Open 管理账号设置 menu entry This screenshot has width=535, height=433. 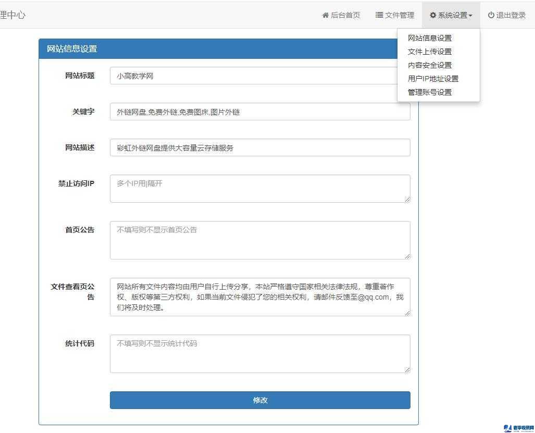click(430, 92)
